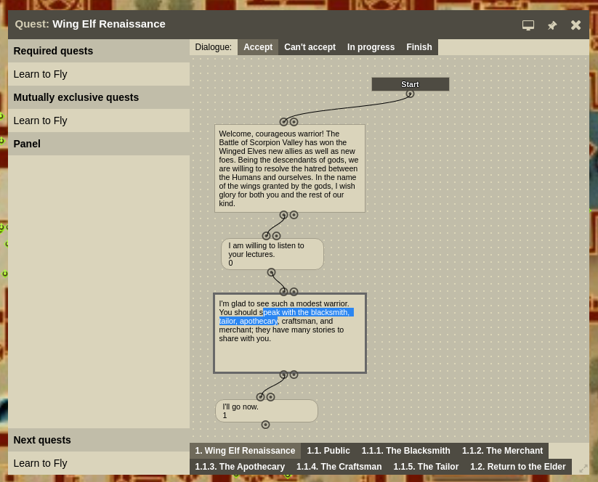Open Learn to Fly under Required quests
The width and height of the screenshot is (598, 482).
[x=40, y=74]
